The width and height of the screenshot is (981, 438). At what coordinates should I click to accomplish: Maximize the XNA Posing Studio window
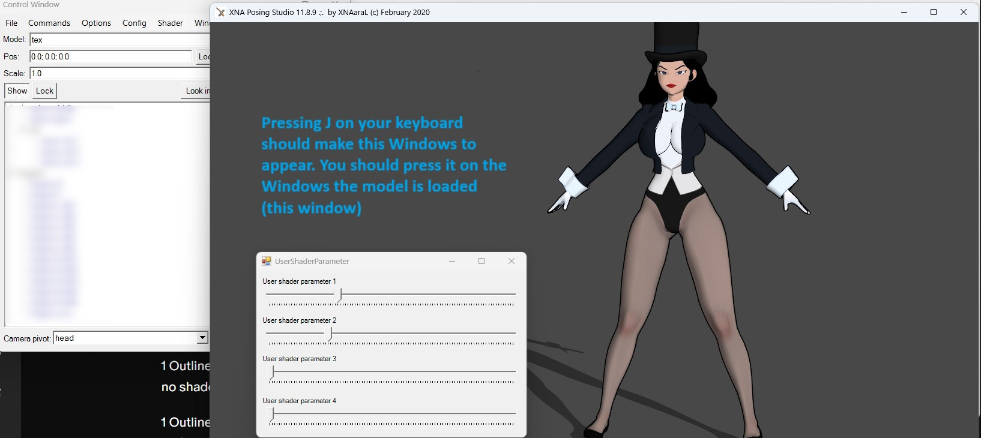[934, 12]
